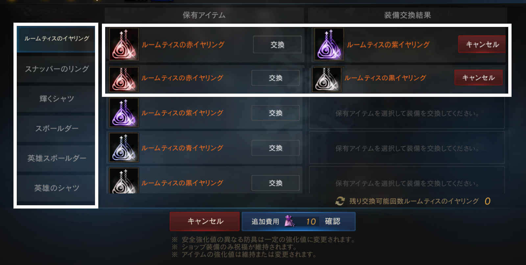Switch to the スナッパーのリング category

click(56, 69)
